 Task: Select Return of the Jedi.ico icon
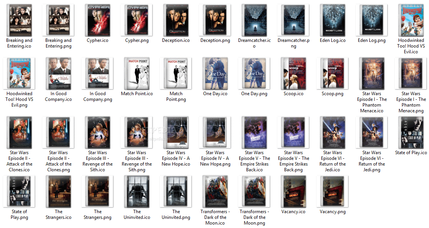coord(333,132)
